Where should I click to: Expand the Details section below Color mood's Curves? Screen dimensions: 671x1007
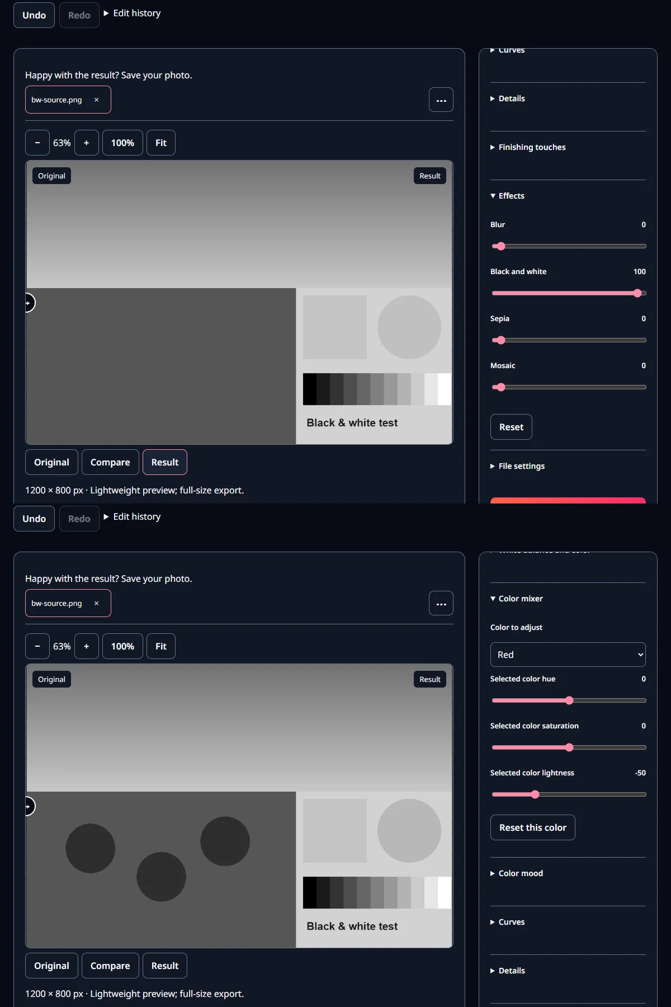pyautogui.click(x=507, y=971)
